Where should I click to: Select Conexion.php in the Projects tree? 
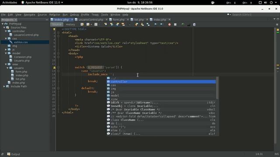pos(23,57)
